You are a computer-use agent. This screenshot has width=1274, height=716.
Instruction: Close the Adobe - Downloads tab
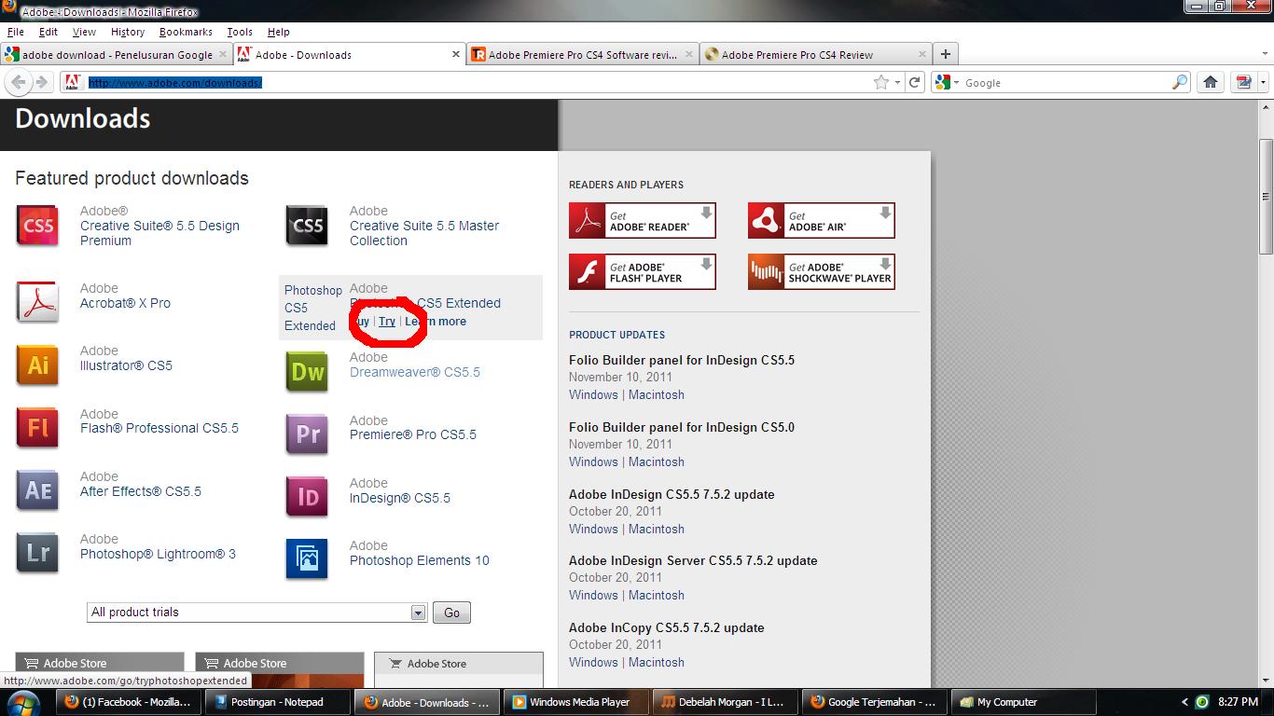[456, 54]
